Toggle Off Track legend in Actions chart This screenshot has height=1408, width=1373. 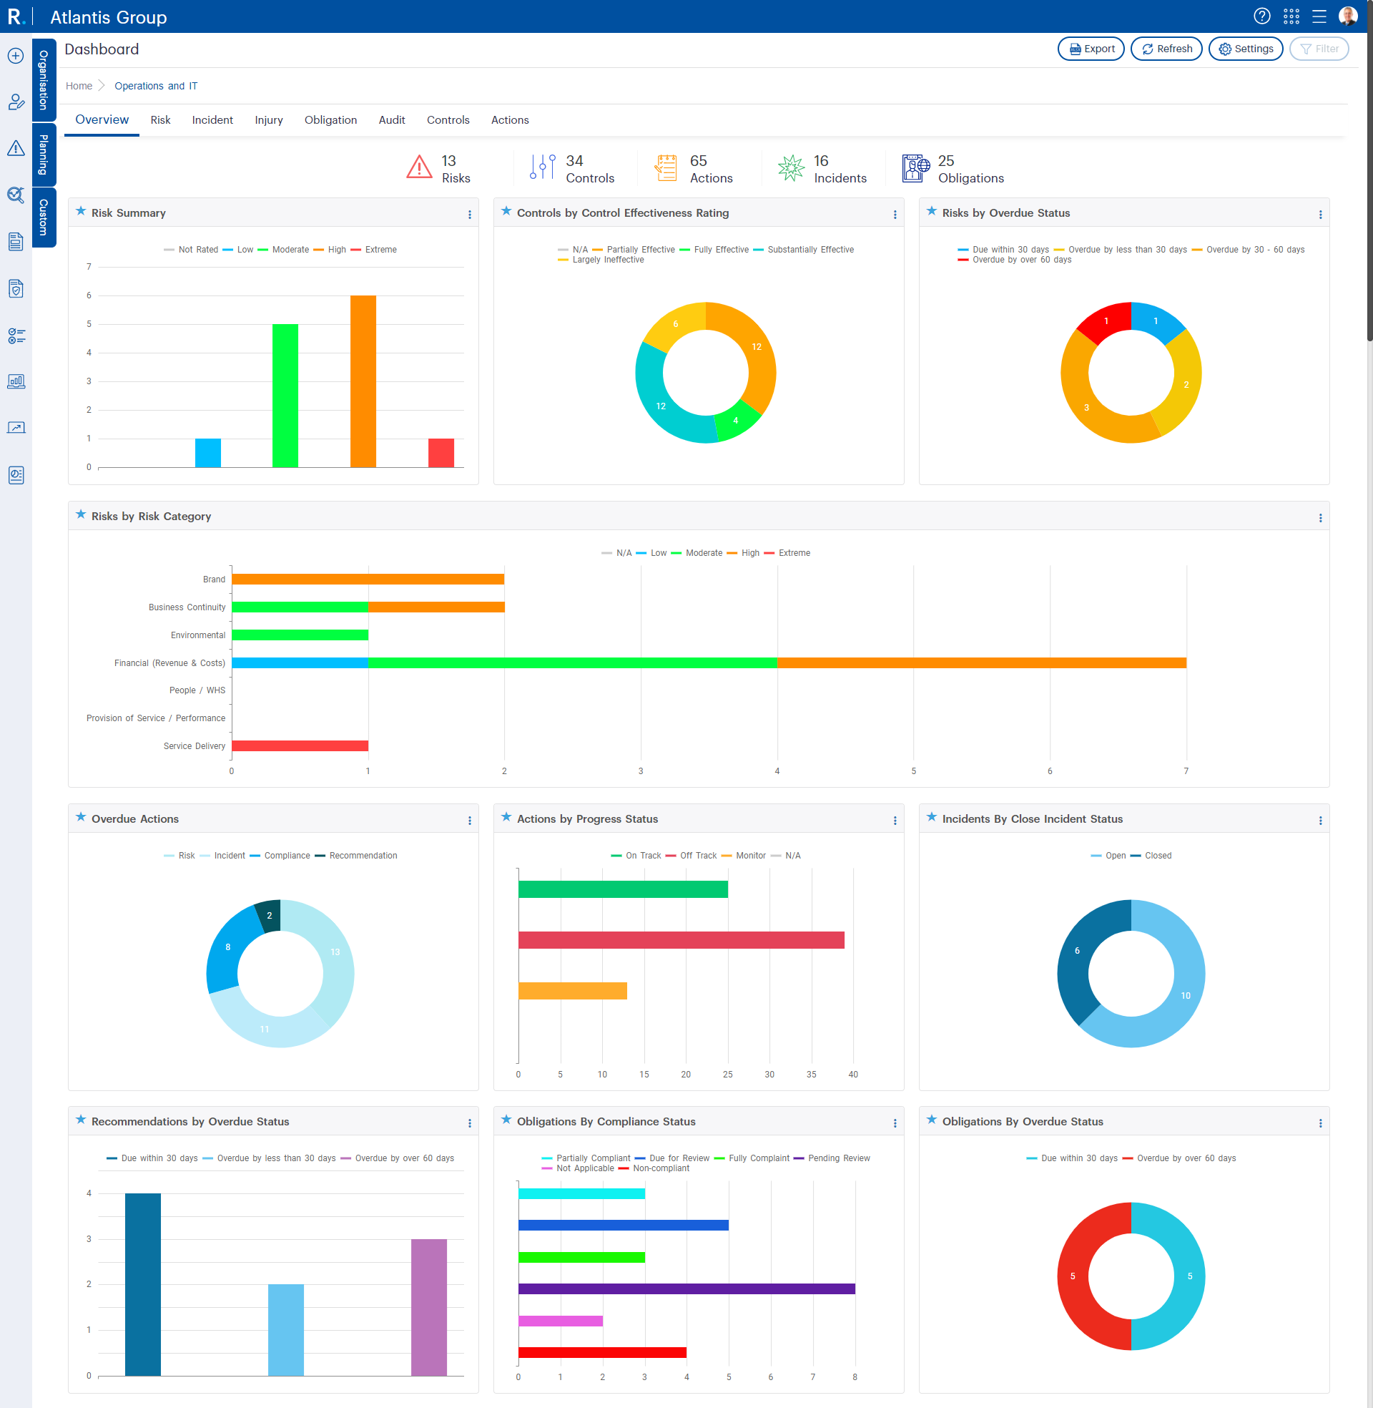697,856
